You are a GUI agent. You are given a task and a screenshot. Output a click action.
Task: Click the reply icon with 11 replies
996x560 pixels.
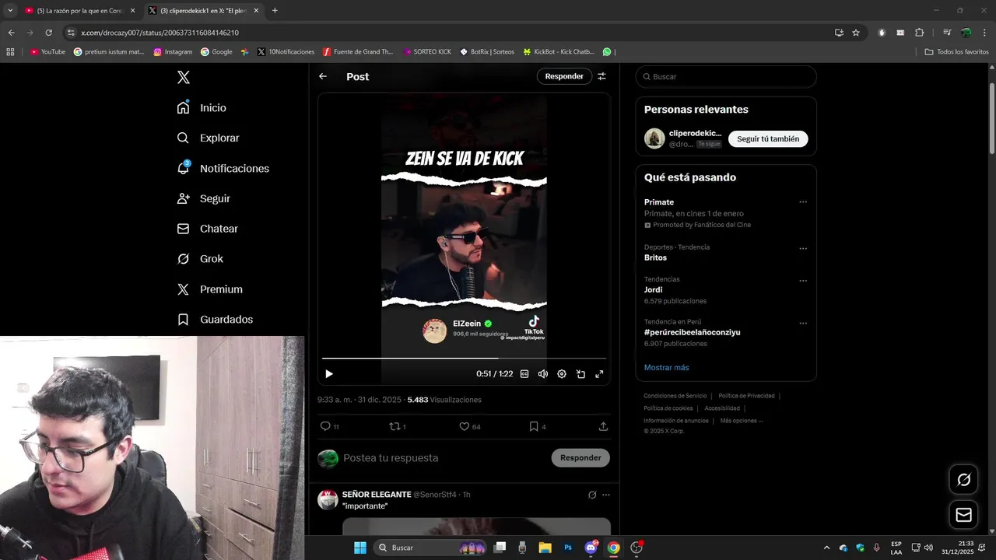point(325,426)
